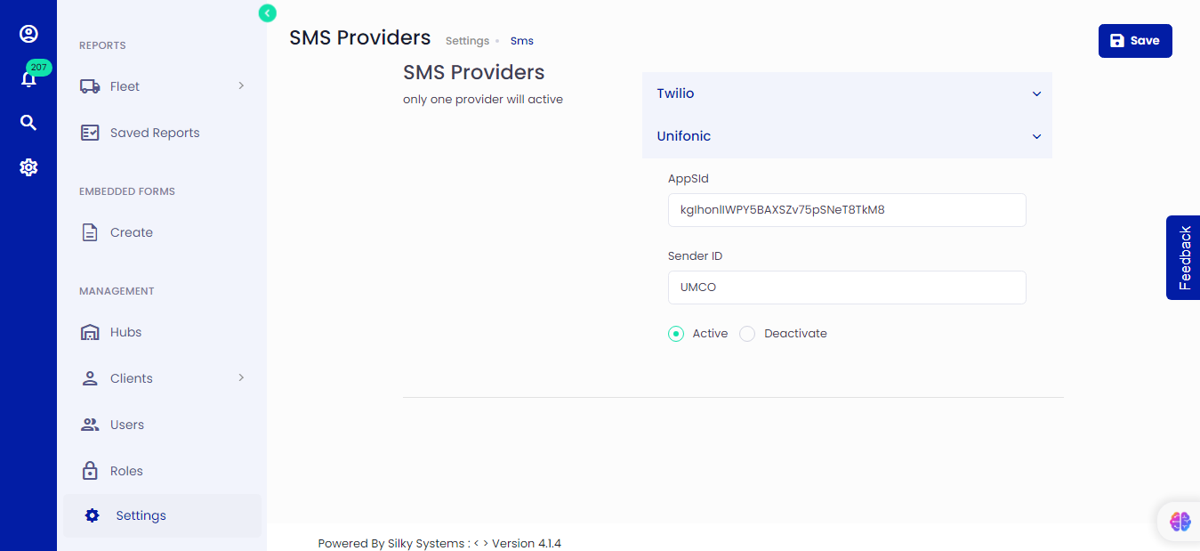Open the Hubs menu item

(125, 332)
